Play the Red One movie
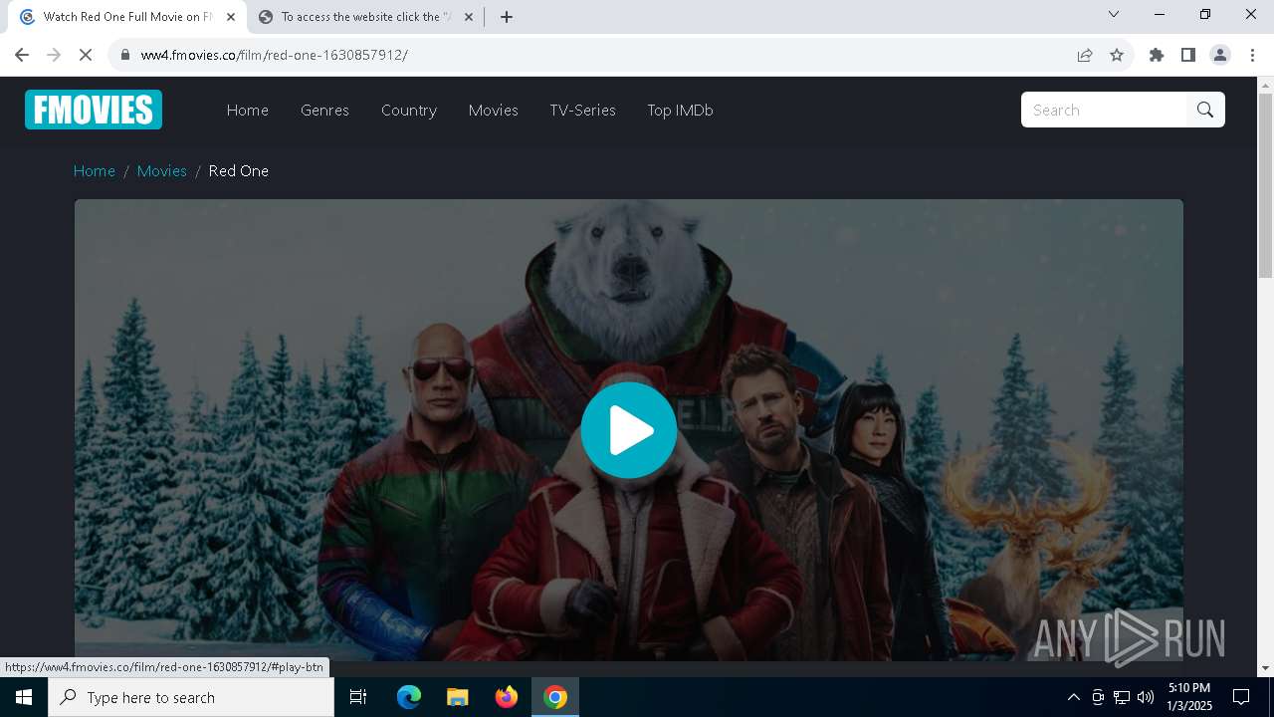Image resolution: width=1274 pixels, height=717 pixels. coord(629,430)
